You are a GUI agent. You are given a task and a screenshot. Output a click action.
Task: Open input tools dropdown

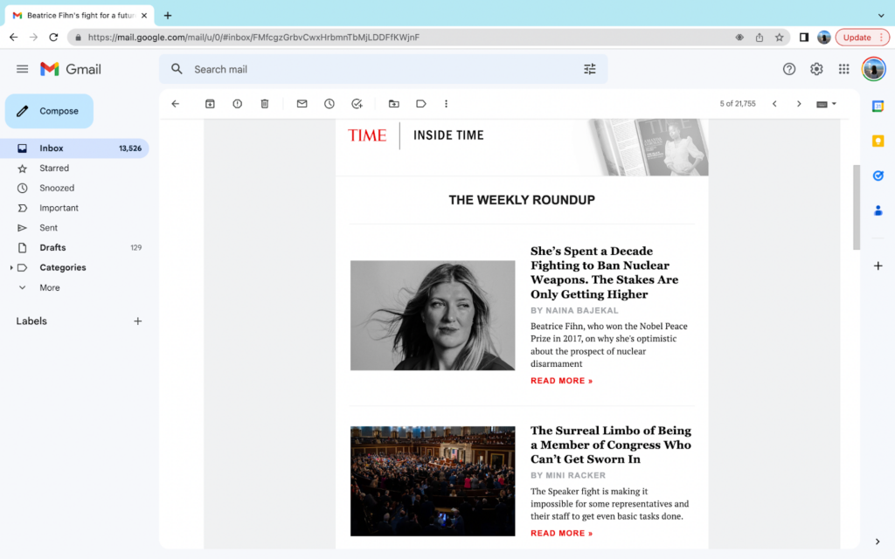pyautogui.click(x=826, y=104)
